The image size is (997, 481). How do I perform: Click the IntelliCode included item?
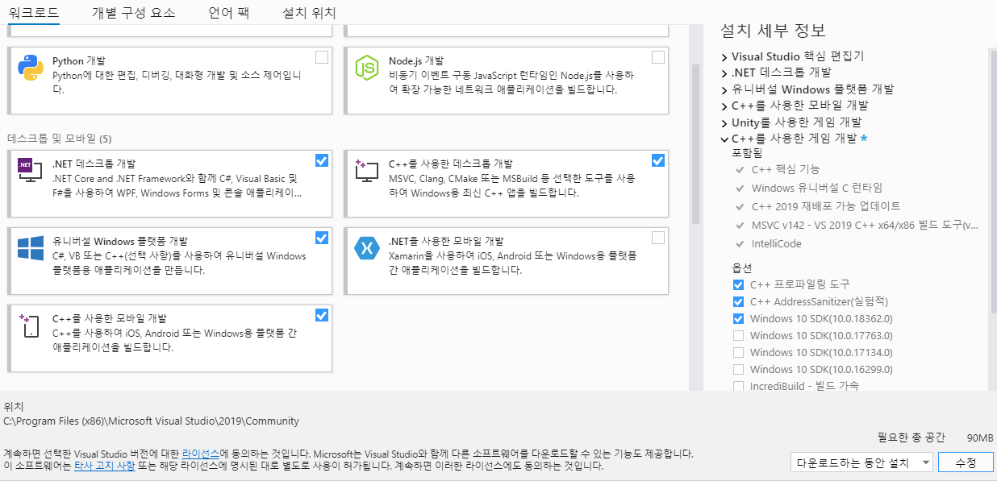pyautogui.click(x=776, y=243)
